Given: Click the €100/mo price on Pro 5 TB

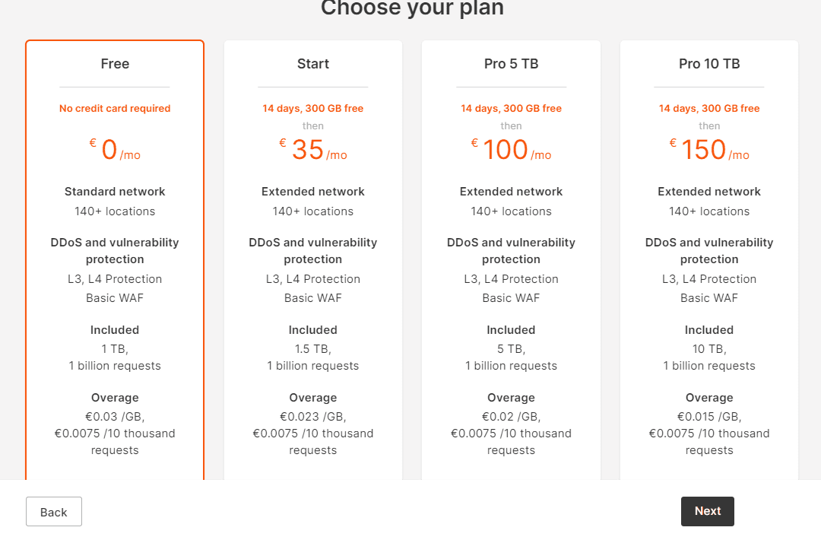Looking at the screenshot, I should click(511, 150).
